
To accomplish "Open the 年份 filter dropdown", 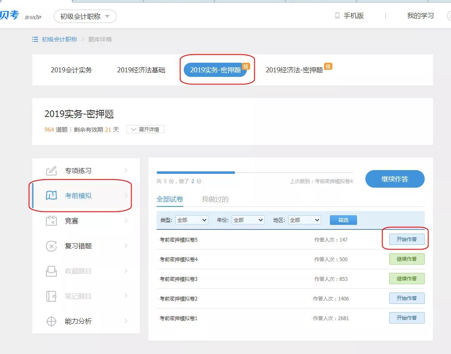I will click(x=248, y=220).
